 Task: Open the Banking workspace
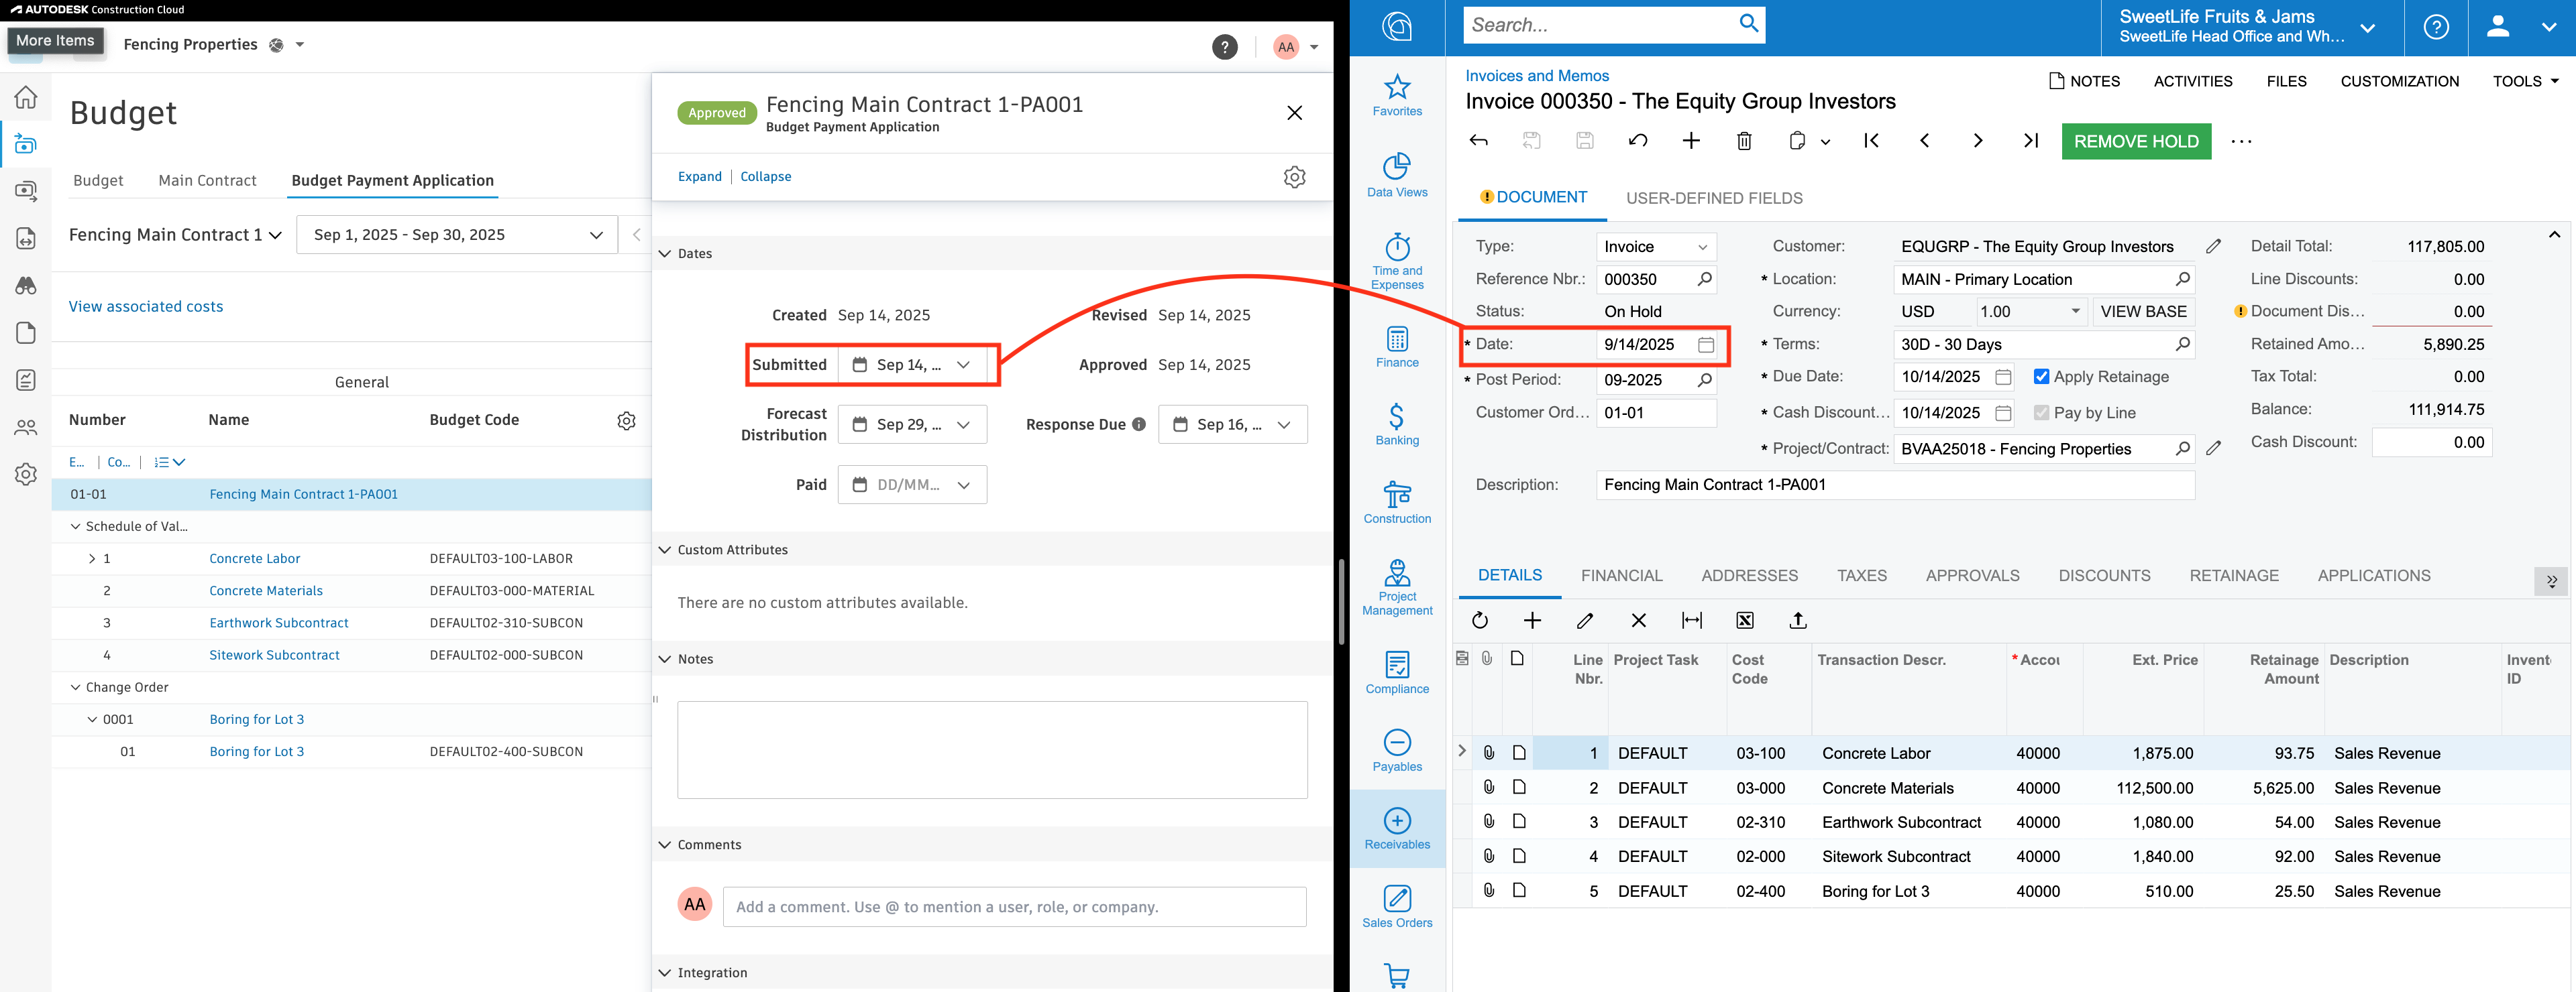click(x=1396, y=424)
